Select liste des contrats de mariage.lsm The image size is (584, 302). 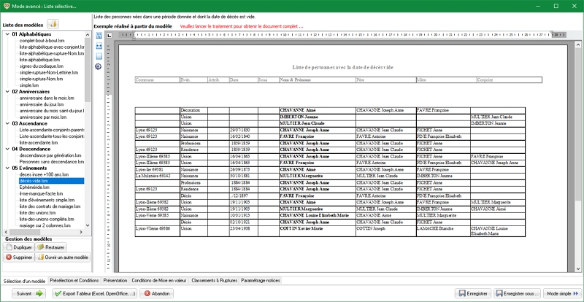[x=50, y=206]
